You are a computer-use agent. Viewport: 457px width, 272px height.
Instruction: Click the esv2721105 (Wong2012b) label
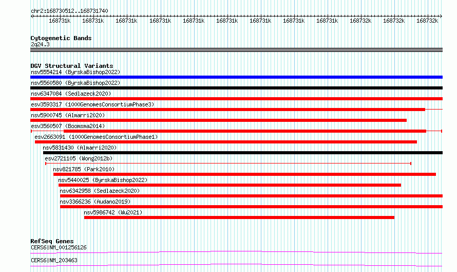(x=79, y=158)
